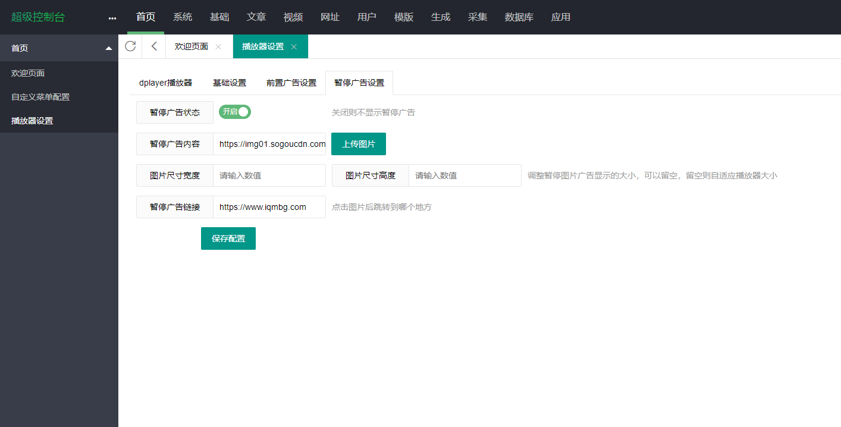Viewport: 841px width, 427px height.
Task: Close the 播放器设置 tab
Action: 294,46
